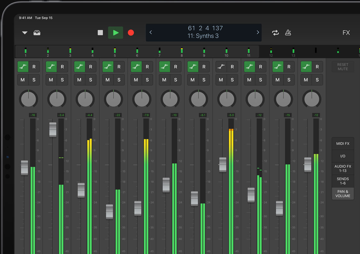
Task: Mute the -3.4 channel strip
Action: (x=51, y=80)
